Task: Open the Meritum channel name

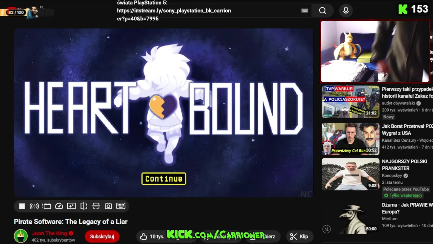Action: (x=390, y=219)
